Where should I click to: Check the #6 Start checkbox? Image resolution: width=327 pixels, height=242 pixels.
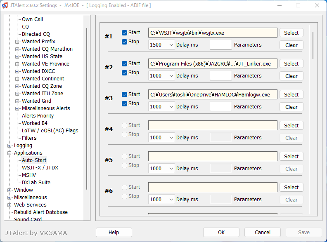125,187
